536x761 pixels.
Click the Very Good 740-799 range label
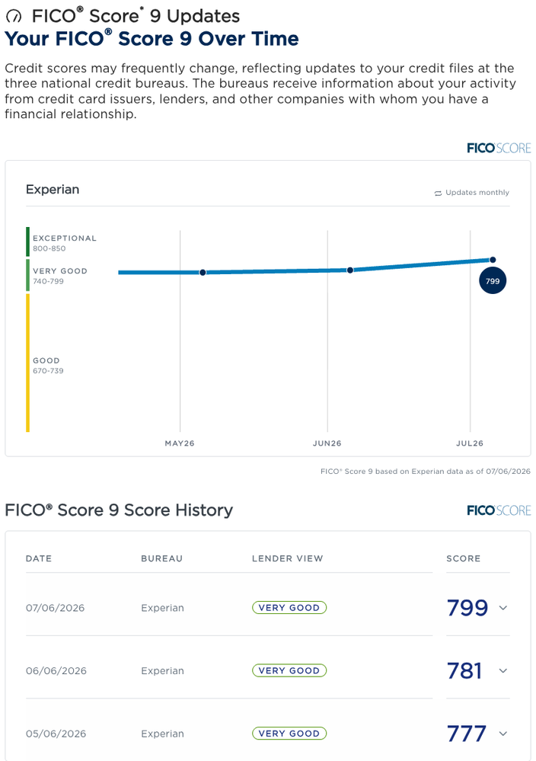tap(60, 277)
